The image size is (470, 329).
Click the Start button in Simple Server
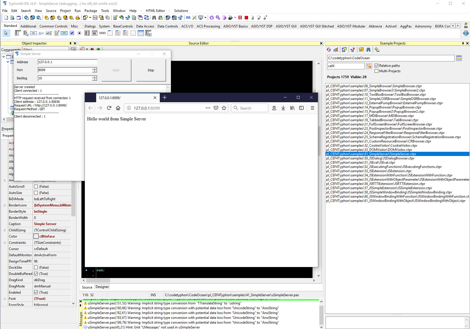(116, 70)
